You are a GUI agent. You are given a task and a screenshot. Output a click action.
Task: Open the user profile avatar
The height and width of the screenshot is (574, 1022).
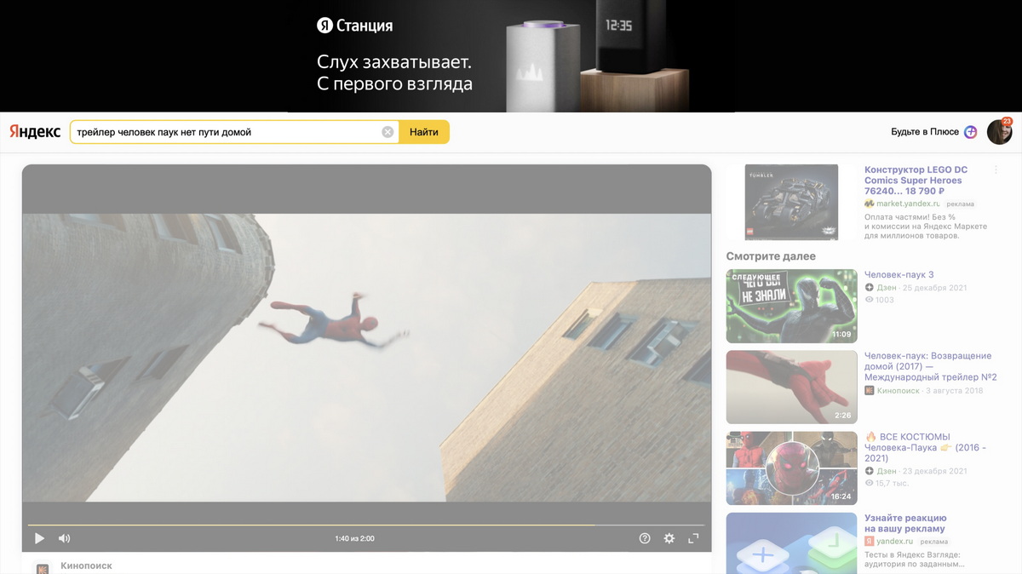pyautogui.click(x=999, y=132)
